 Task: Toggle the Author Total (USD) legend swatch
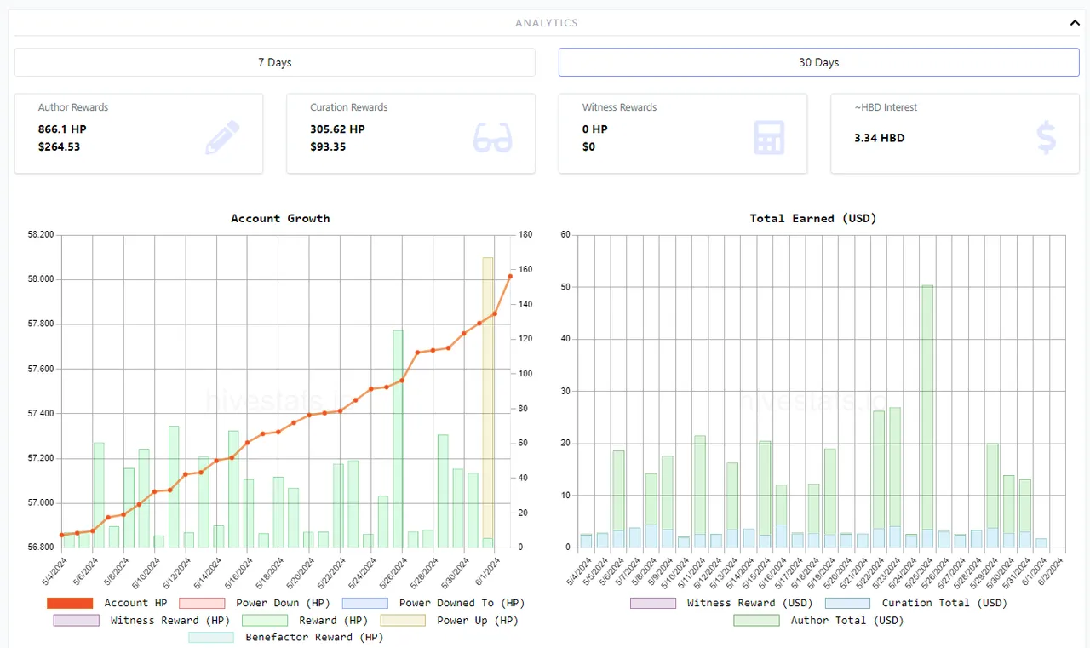point(756,621)
